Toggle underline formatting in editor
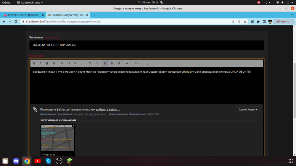The image size is (296, 166). 47,63
